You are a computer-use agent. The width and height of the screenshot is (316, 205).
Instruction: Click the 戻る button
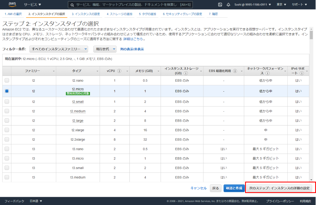[215, 188]
